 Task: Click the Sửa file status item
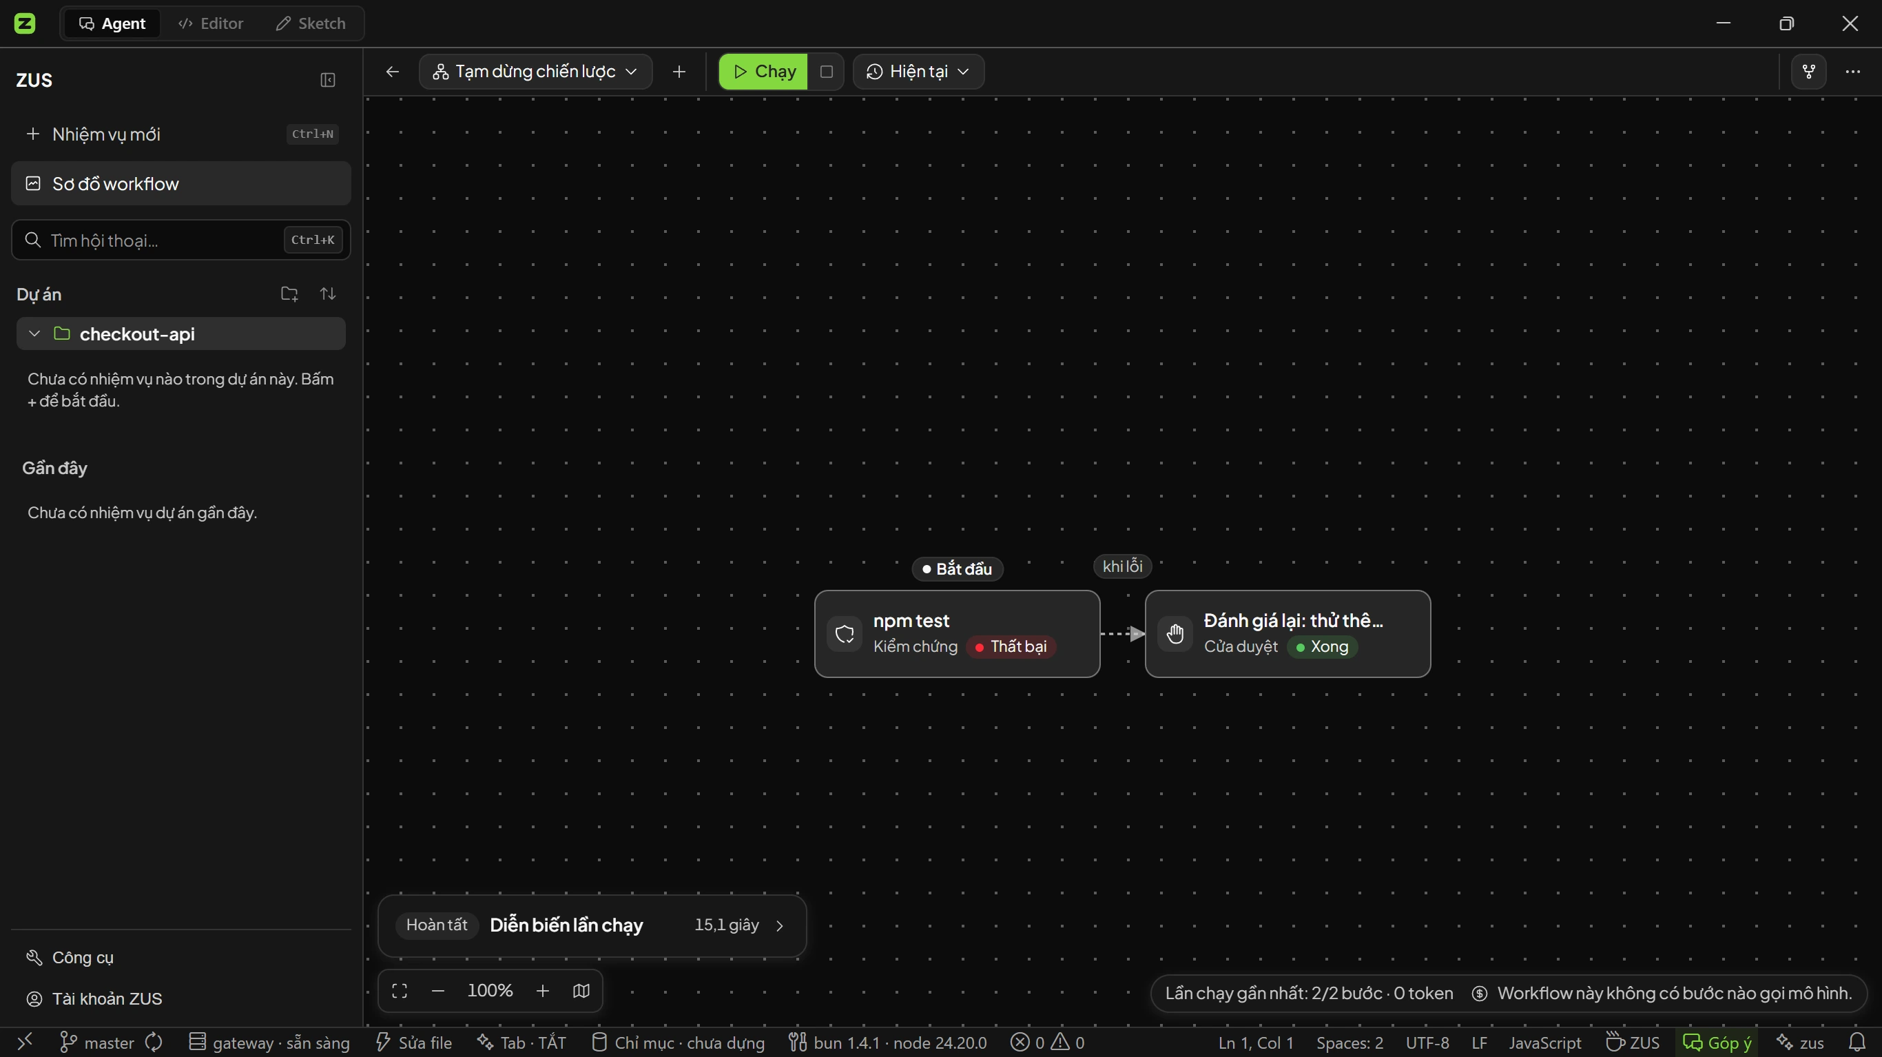tap(413, 1043)
